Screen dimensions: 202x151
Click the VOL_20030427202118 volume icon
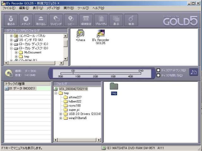click(56, 89)
